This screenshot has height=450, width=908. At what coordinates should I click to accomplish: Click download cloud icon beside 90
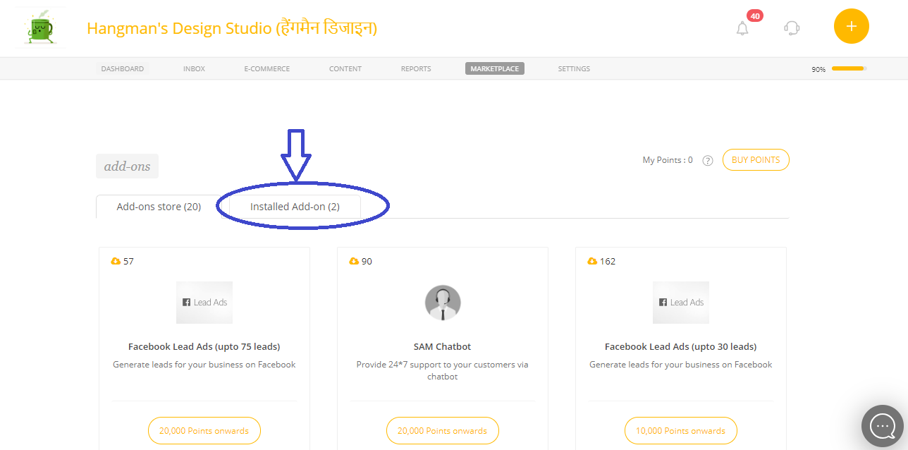coord(354,261)
